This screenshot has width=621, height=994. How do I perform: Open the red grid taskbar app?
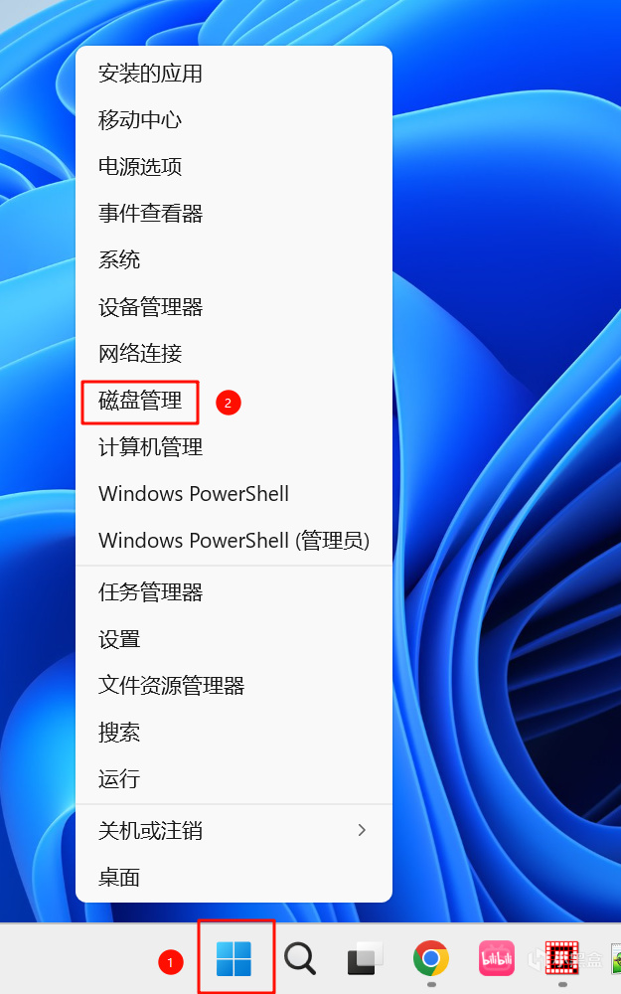pos(562,958)
